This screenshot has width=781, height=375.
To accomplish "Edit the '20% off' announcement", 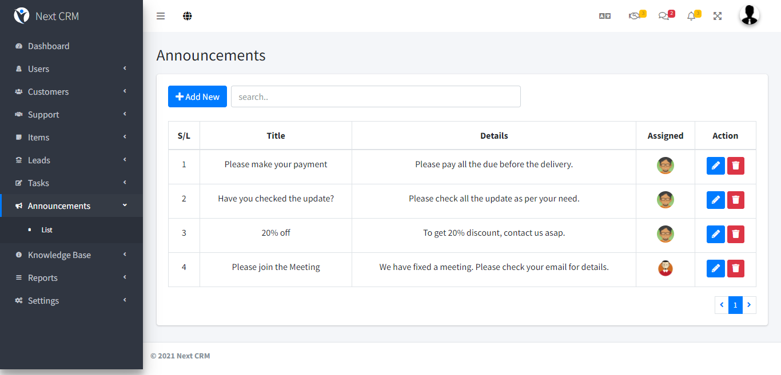I will (715, 234).
